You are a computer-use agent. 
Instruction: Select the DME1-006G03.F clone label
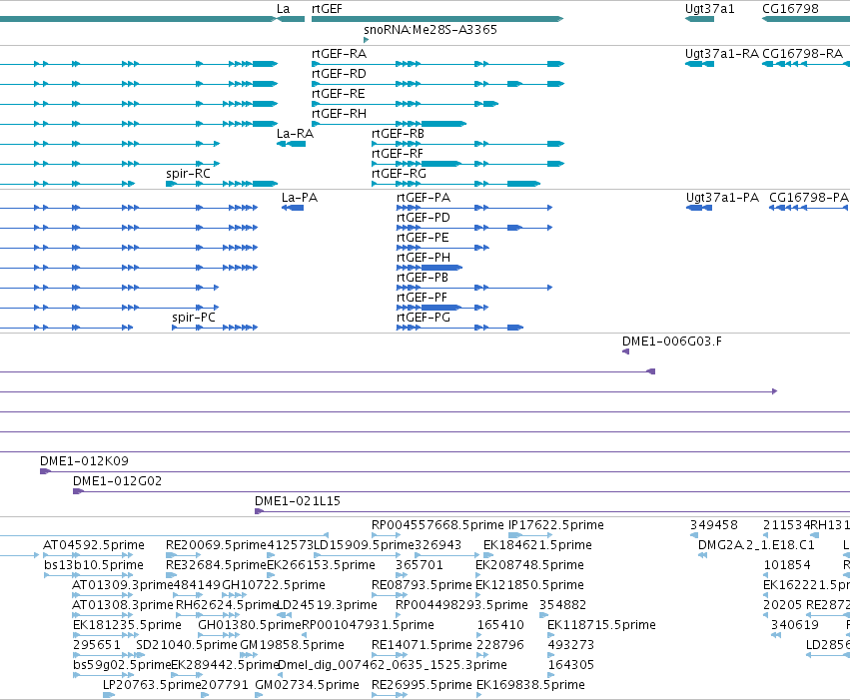pos(671,342)
